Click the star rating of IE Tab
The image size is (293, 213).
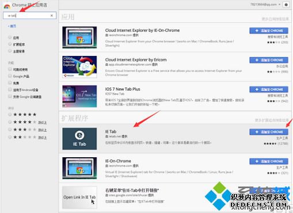270,143
